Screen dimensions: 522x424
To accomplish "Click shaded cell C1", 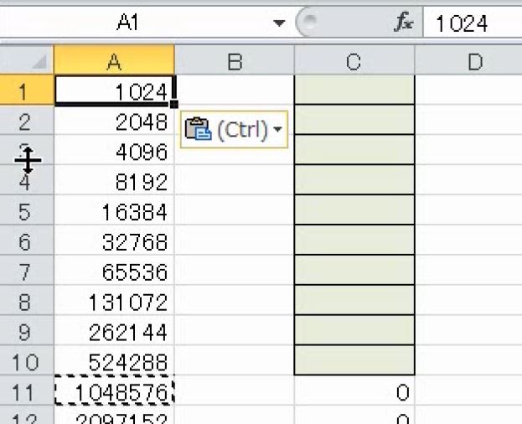I will pyautogui.click(x=354, y=90).
